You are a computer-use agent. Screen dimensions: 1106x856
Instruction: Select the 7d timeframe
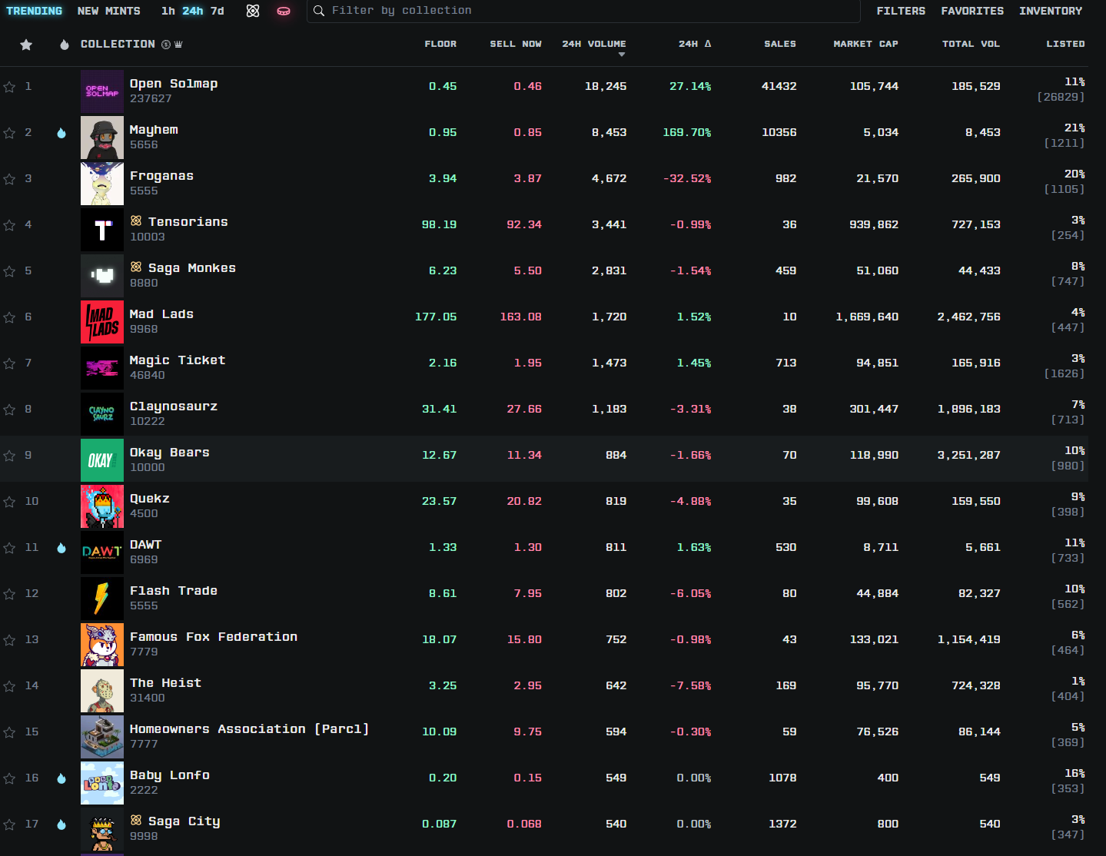[x=218, y=11]
